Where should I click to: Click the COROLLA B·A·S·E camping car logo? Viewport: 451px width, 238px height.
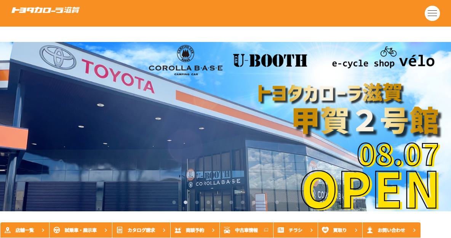click(186, 61)
